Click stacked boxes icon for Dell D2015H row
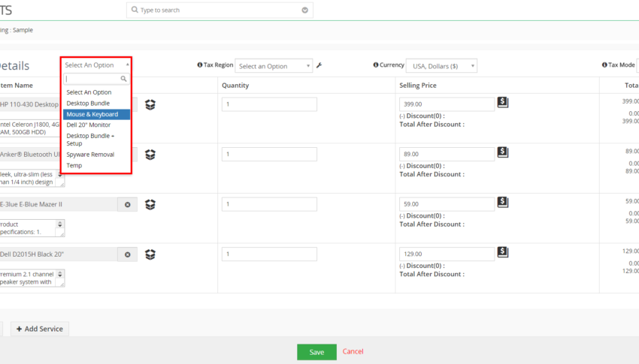Image resolution: width=639 pixels, height=364 pixels. 150,254
